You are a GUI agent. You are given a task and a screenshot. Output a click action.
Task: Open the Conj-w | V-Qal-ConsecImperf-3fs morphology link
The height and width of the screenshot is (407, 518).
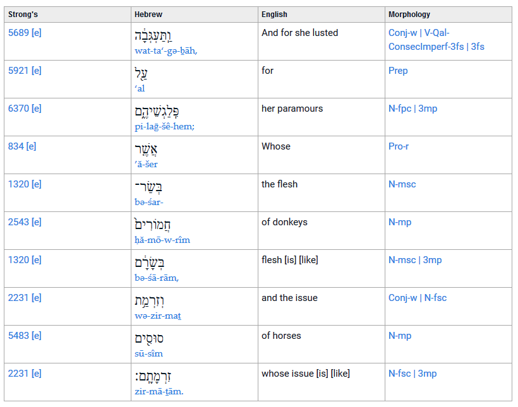(436, 40)
